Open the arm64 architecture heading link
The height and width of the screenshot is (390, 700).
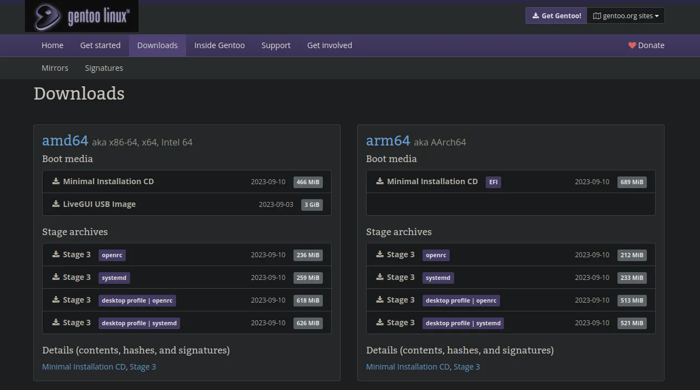click(388, 141)
